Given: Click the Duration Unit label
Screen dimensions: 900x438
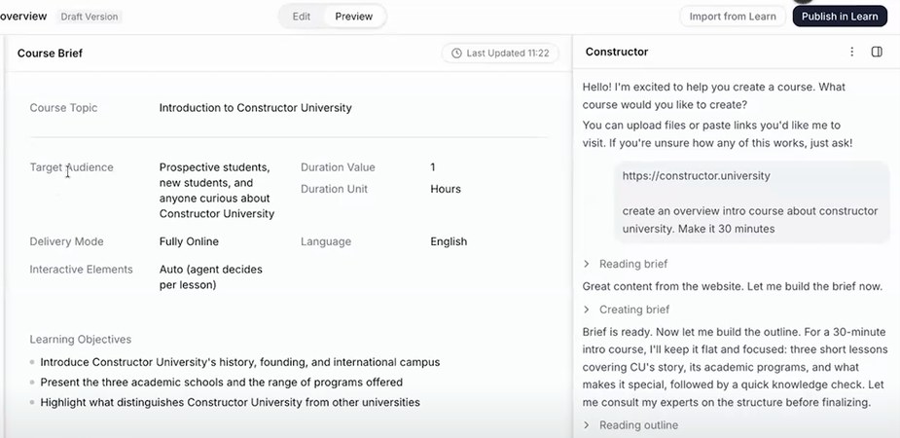Looking at the screenshot, I should click(334, 189).
